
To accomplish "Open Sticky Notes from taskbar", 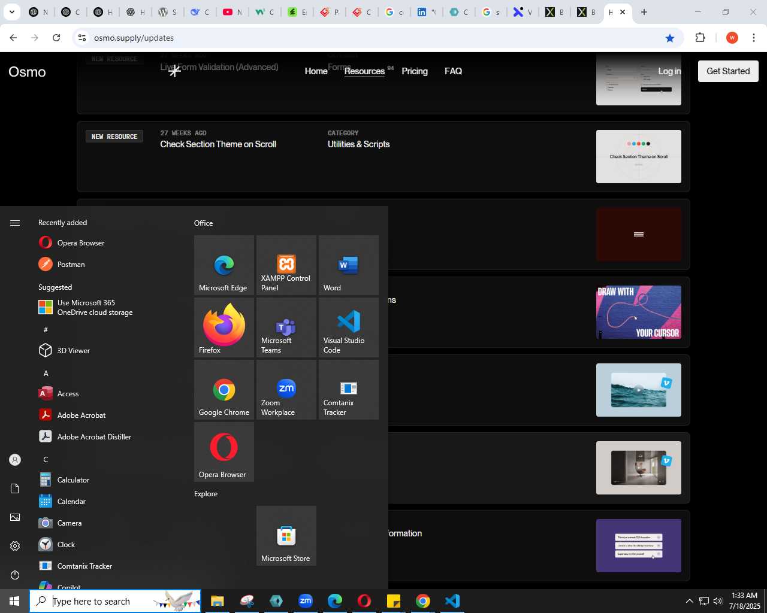I will click(x=394, y=601).
